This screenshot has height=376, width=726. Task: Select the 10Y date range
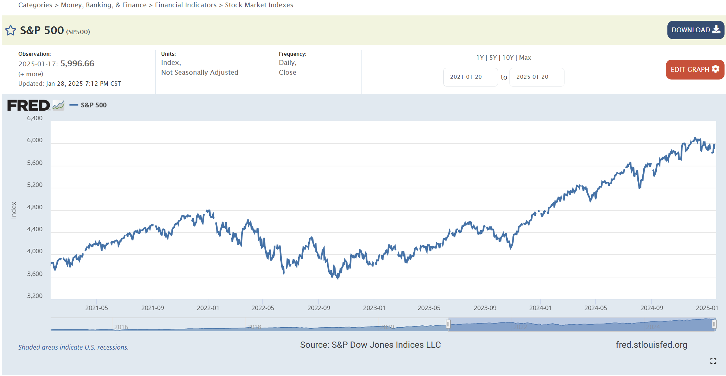pyautogui.click(x=508, y=58)
